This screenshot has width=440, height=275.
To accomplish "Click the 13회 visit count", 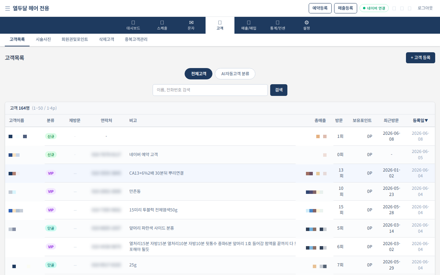I will point(341,173).
